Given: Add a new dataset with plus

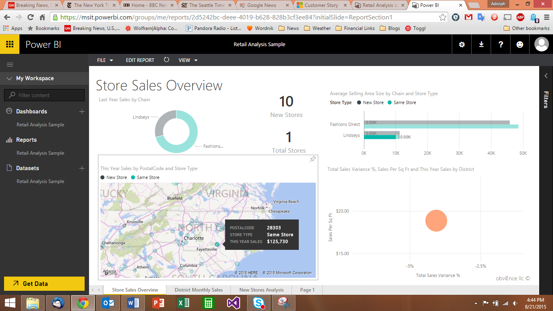Looking at the screenshot, I should 82,168.
